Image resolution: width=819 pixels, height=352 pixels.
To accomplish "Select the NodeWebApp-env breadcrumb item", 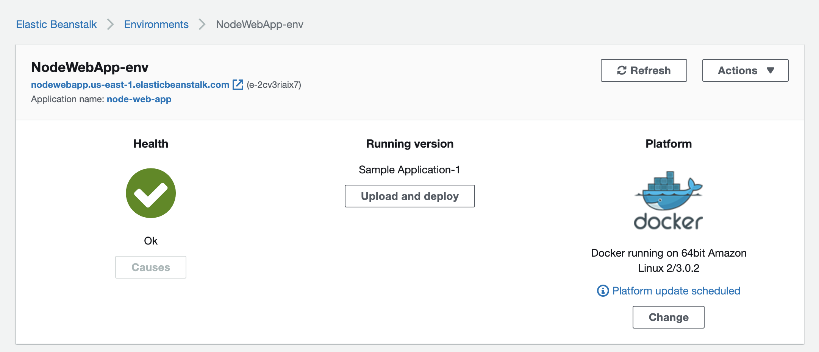I will pos(259,25).
